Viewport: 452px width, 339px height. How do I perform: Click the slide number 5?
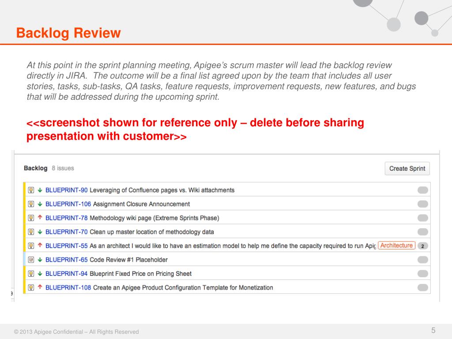(x=433, y=330)
